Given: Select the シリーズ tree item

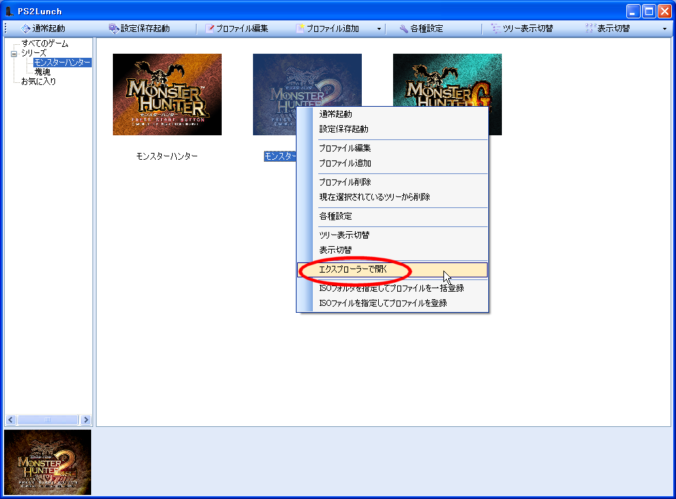Looking at the screenshot, I should pyautogui.click(x=33, y=53).
